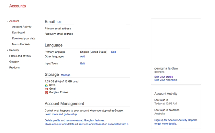Open Account Activity in sidebar

22,27
